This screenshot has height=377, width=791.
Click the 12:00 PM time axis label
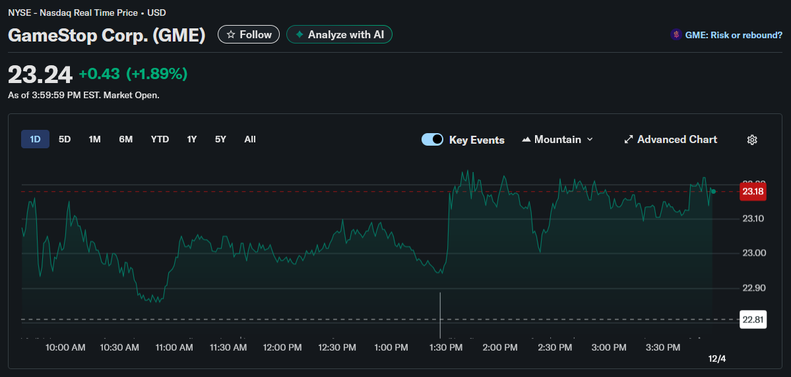[x=282, y=348]
